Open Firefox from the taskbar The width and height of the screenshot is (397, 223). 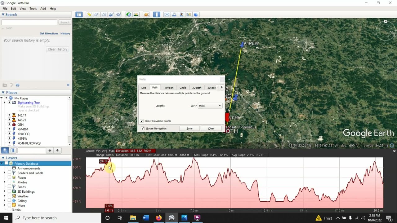[158, 218]
